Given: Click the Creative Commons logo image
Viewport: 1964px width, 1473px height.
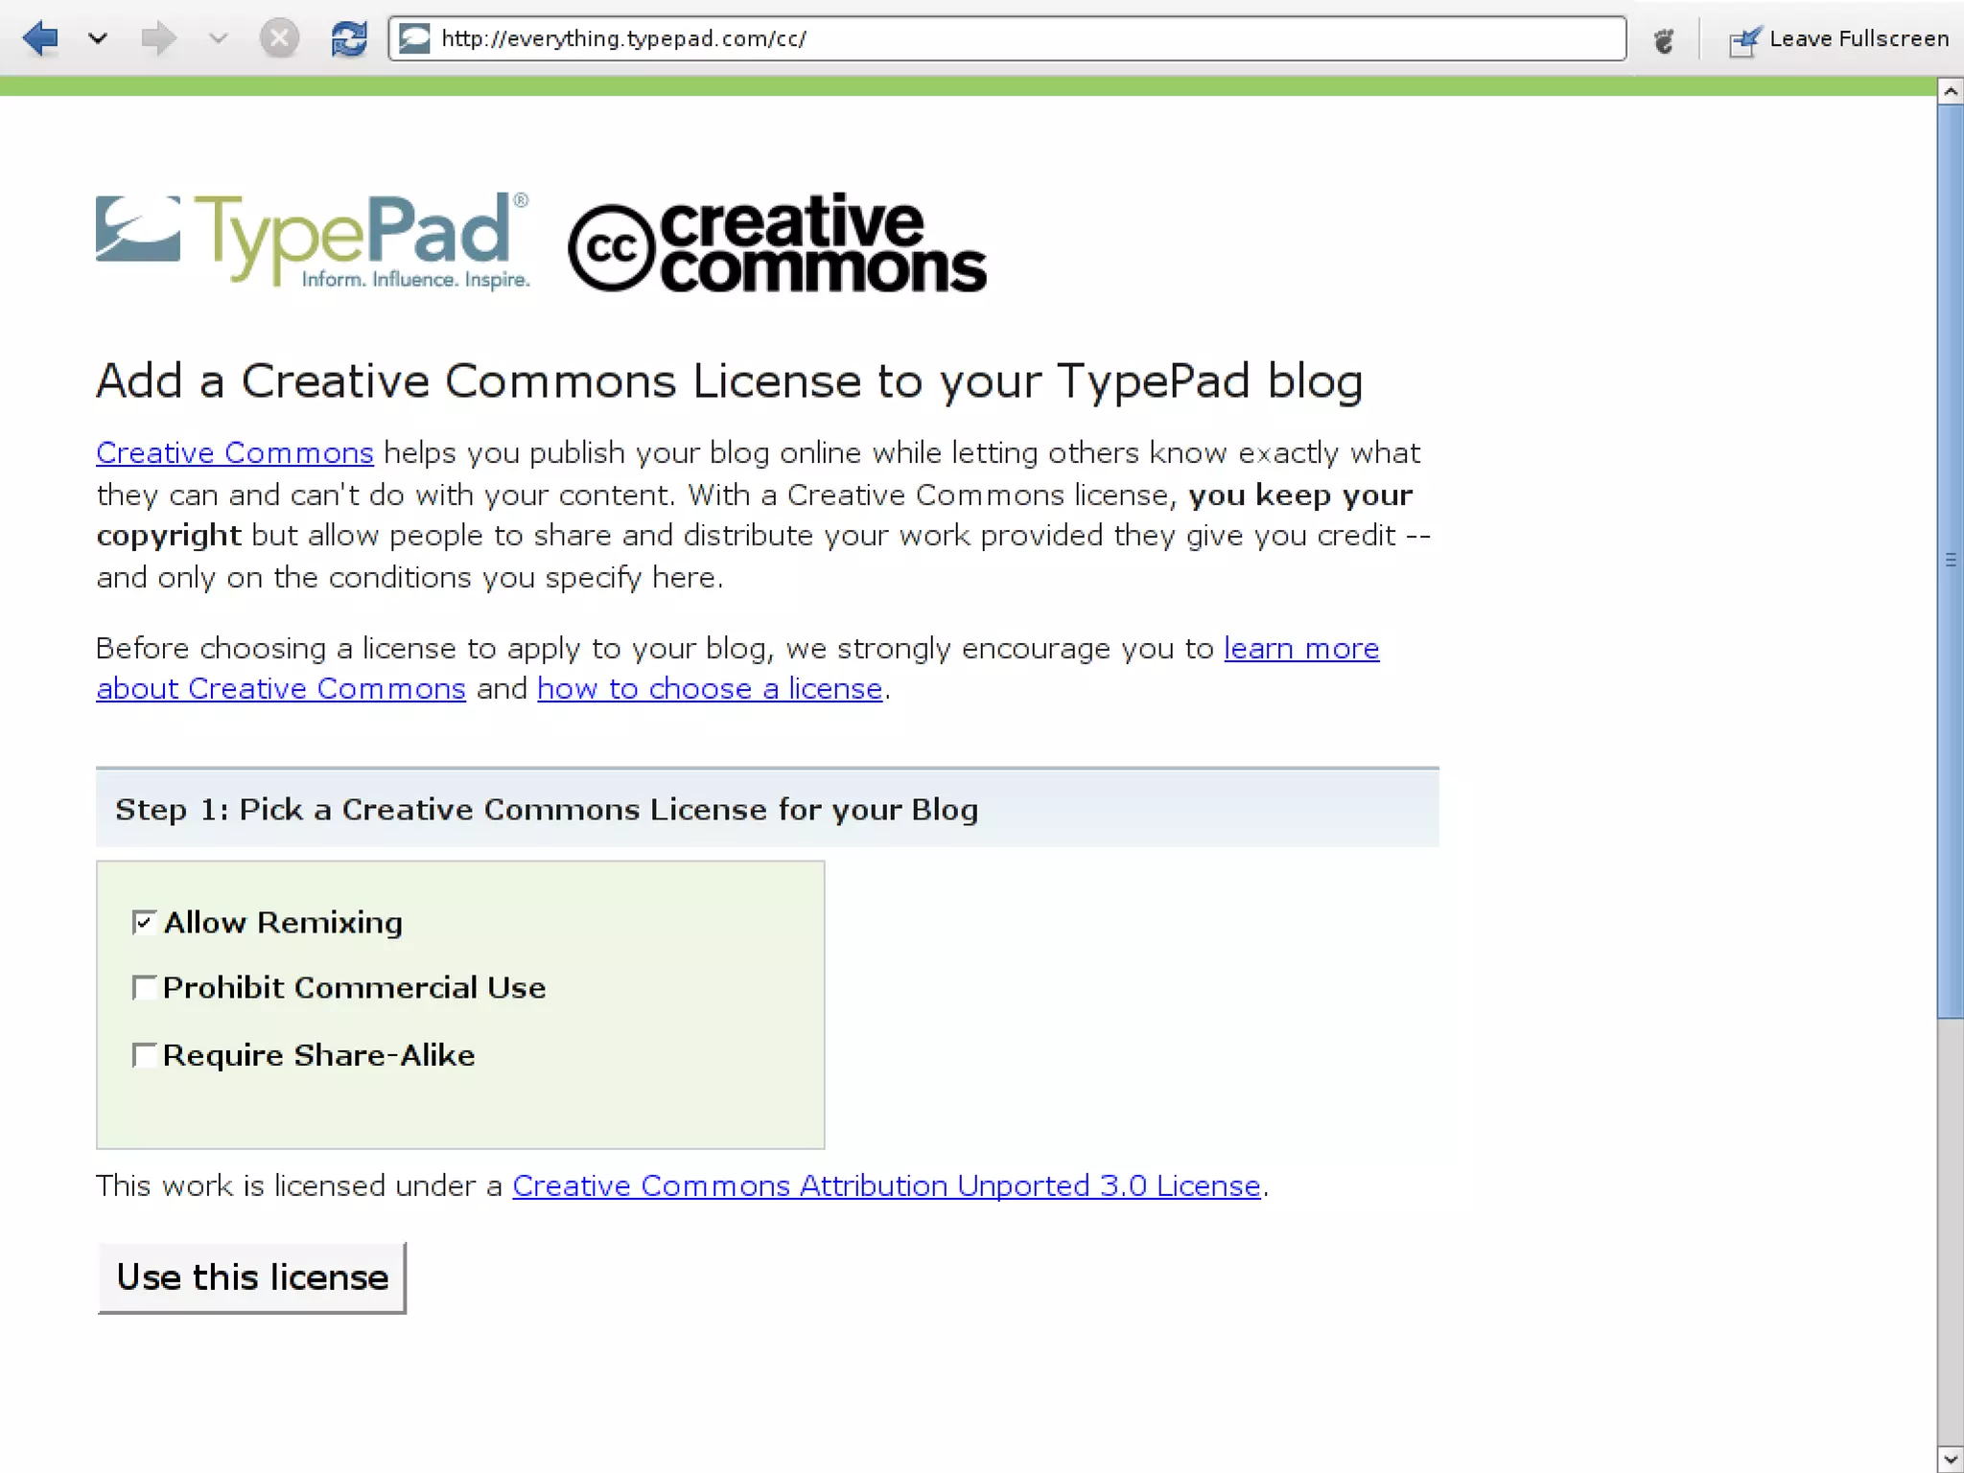Looking at the screenshot, I should coord(777,242).
